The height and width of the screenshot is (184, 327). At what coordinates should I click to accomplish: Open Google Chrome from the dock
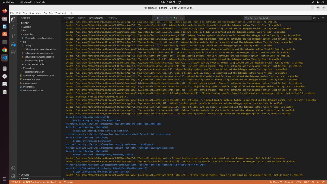[5, 50]
